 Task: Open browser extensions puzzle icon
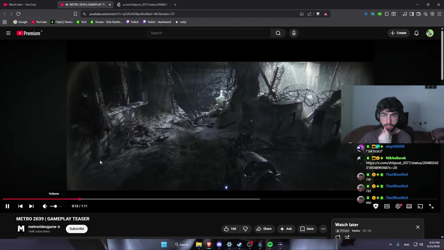pos(386,14)
